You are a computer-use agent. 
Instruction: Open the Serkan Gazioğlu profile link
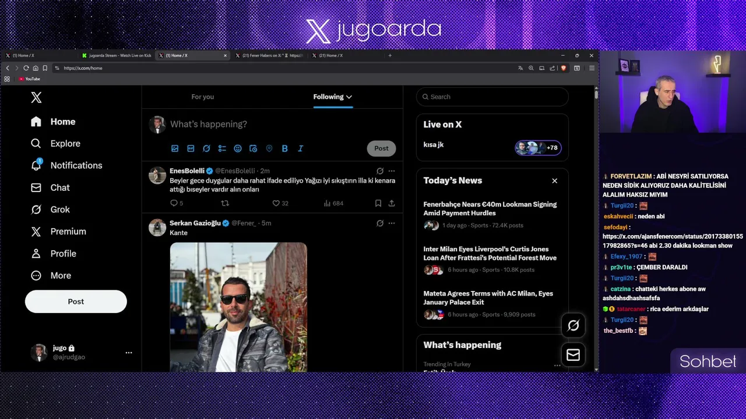(195, 223)
